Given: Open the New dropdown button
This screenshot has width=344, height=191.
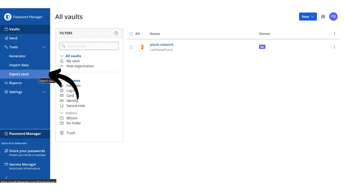Looking at the screenshot, I should [x=308, y=16].
